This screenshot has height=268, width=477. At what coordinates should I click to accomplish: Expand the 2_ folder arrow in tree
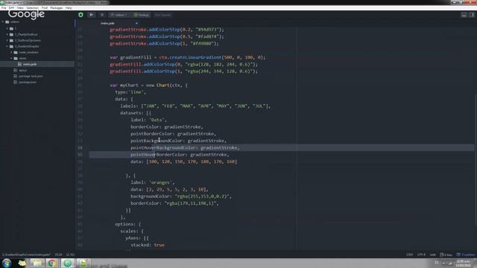(x=7, y=40)
